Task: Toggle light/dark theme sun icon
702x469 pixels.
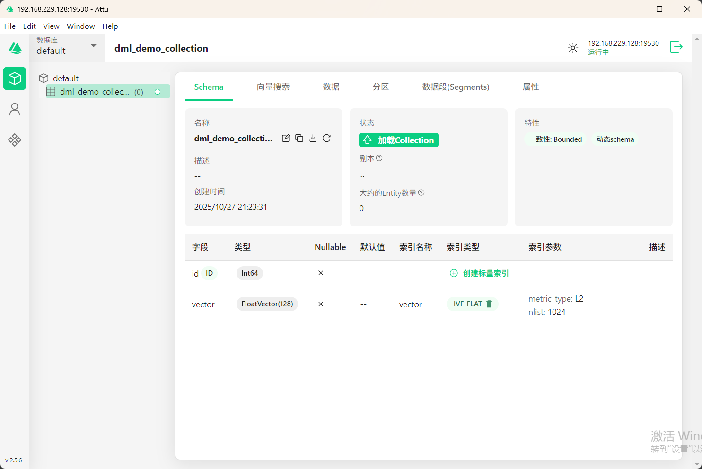Action: (x=573, y=48)
